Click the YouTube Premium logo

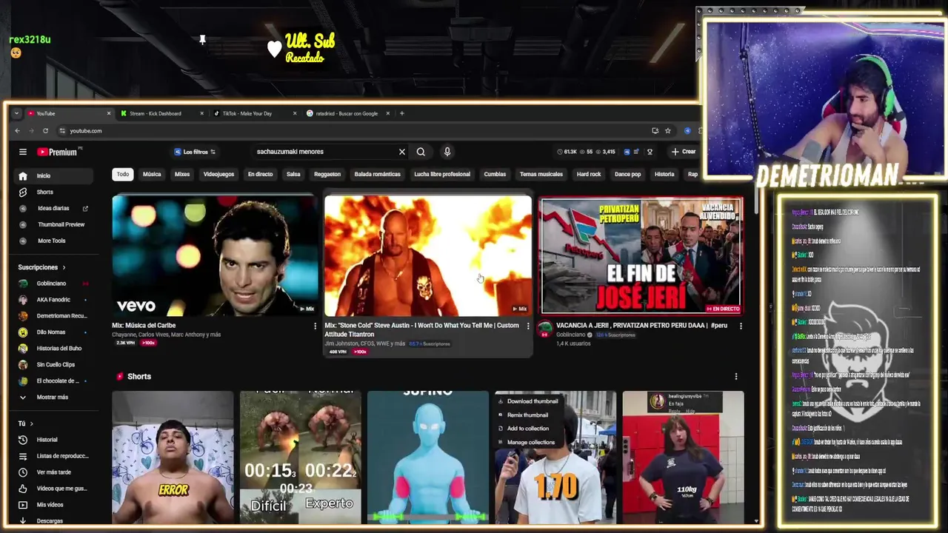(x=58, y=152)
